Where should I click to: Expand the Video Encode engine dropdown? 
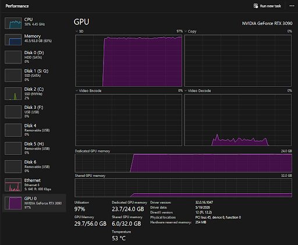[x=77, y=91]
